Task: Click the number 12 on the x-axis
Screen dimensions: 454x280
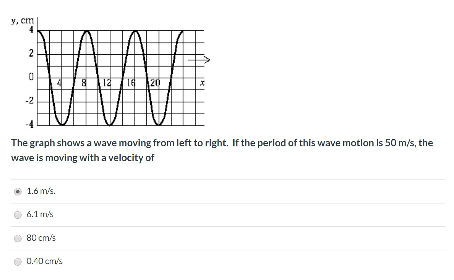Action: click(x=107, y=83)
